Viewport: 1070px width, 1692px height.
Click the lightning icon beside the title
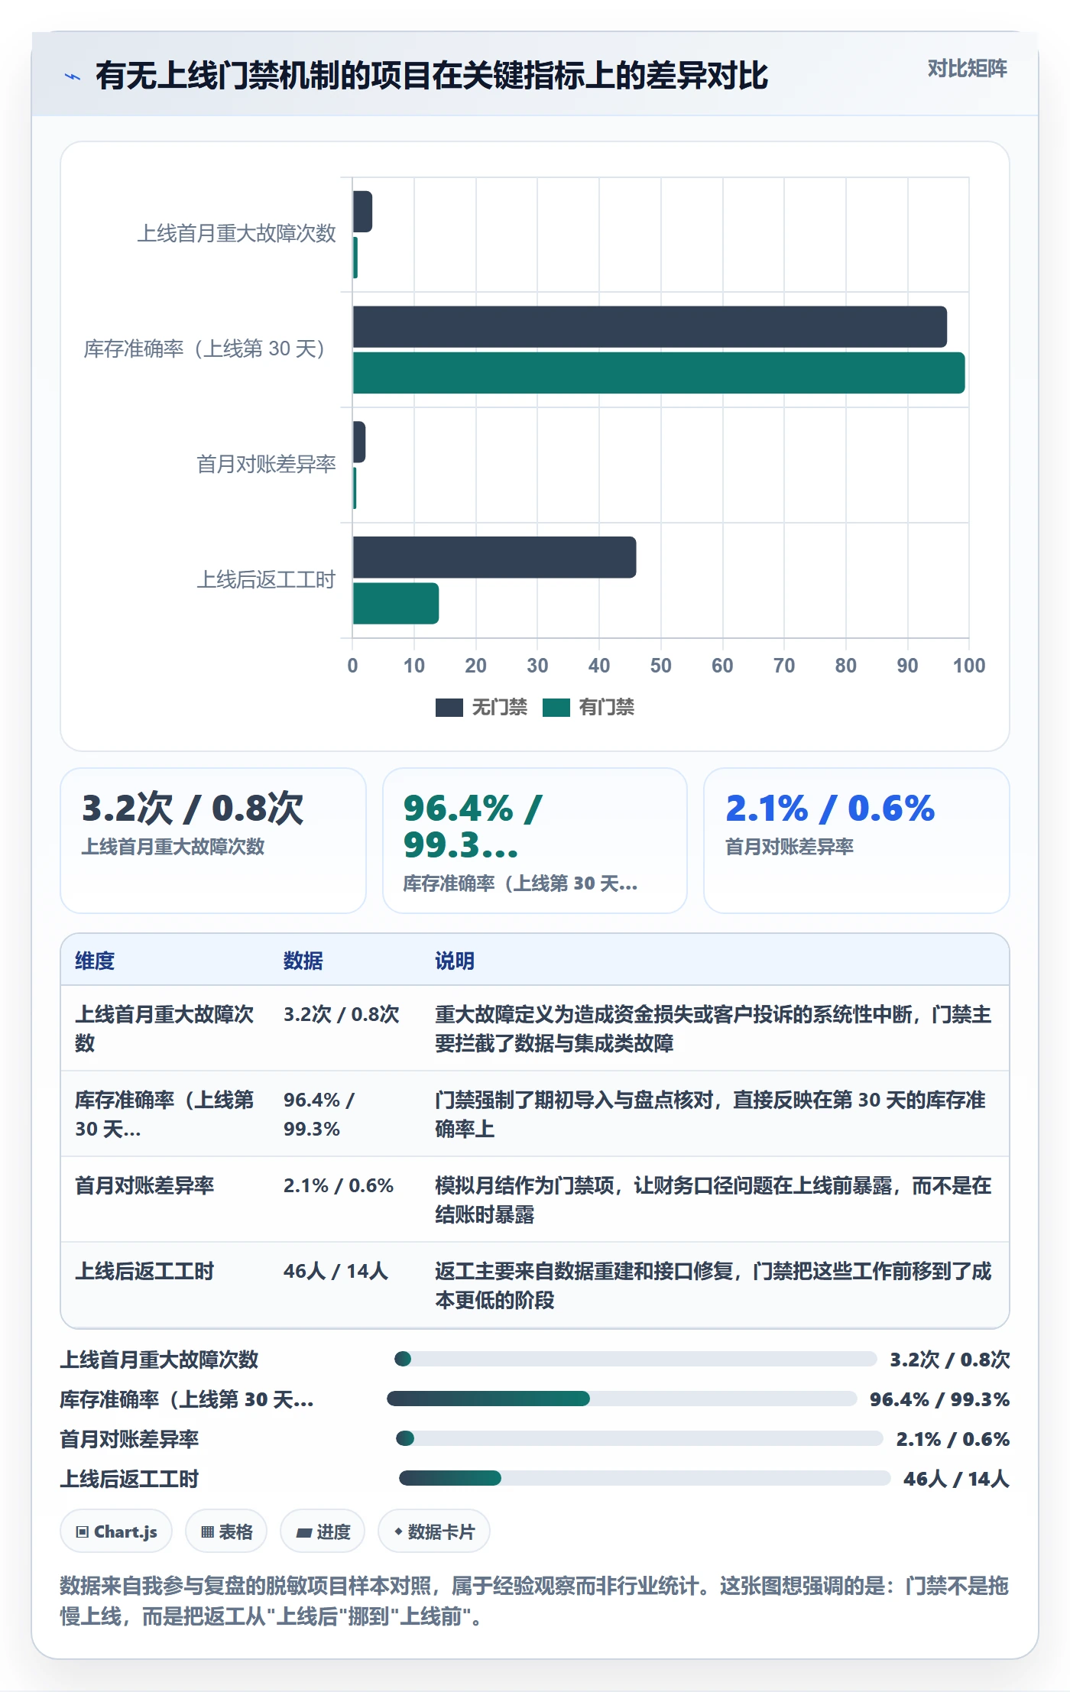click(73, 76)
